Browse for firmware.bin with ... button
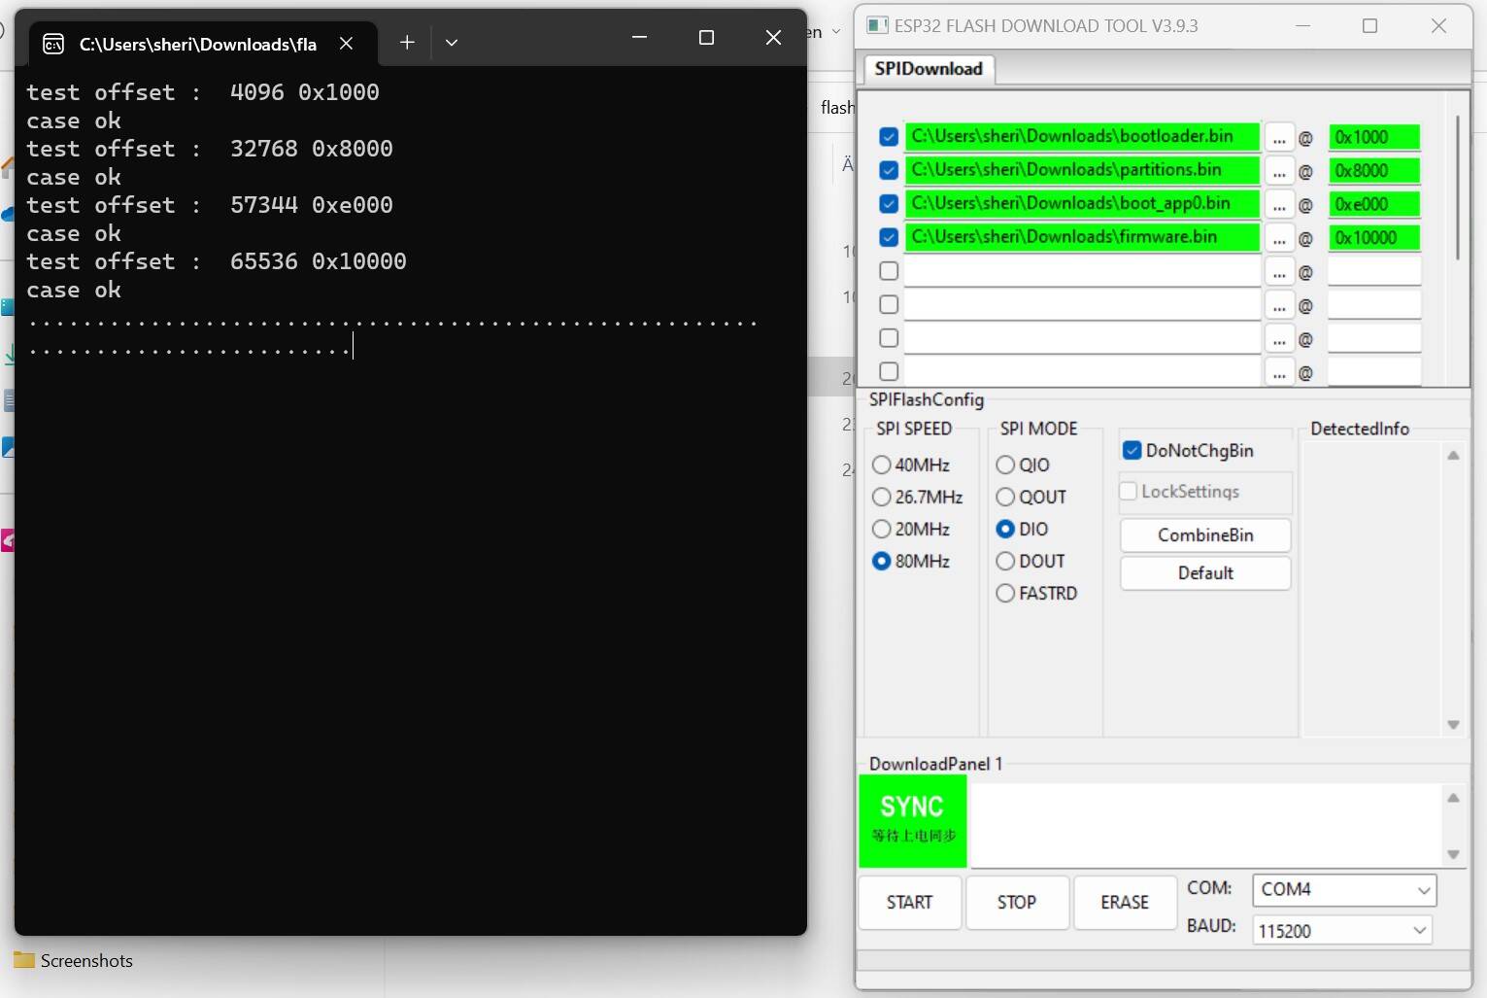Viewport: 1487px width, 998px height. point(1279,238)
